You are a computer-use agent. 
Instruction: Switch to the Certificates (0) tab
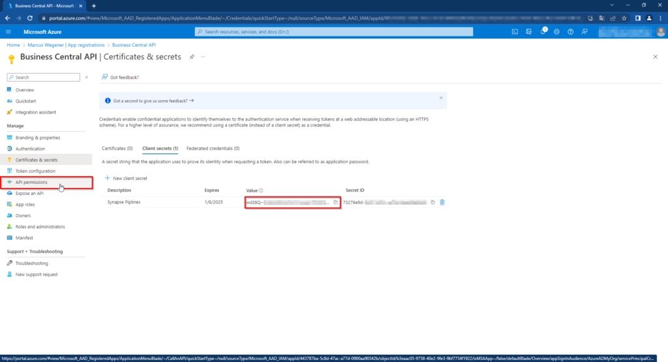[x=117, y=149]
